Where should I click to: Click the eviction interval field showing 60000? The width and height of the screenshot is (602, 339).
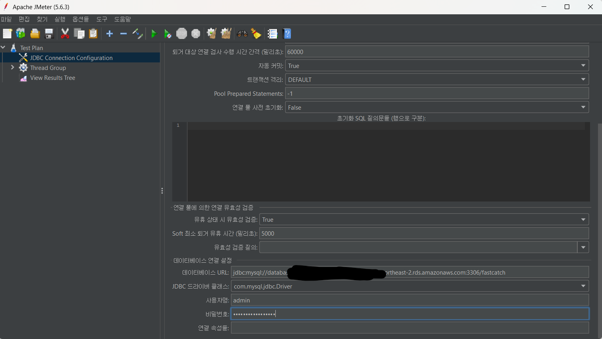pos(437,52)
